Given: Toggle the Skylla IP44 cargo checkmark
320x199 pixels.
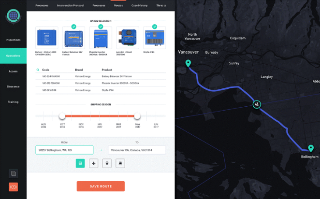Looking at the screenshot, I should coord(155,27).
